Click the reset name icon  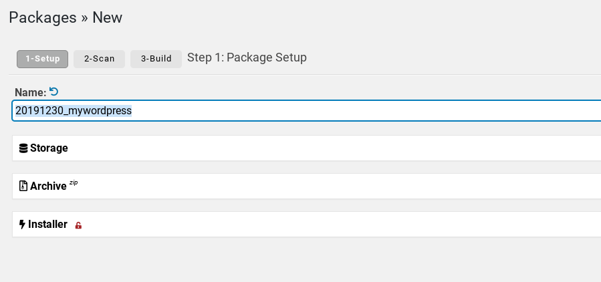(x=54, y=92)
